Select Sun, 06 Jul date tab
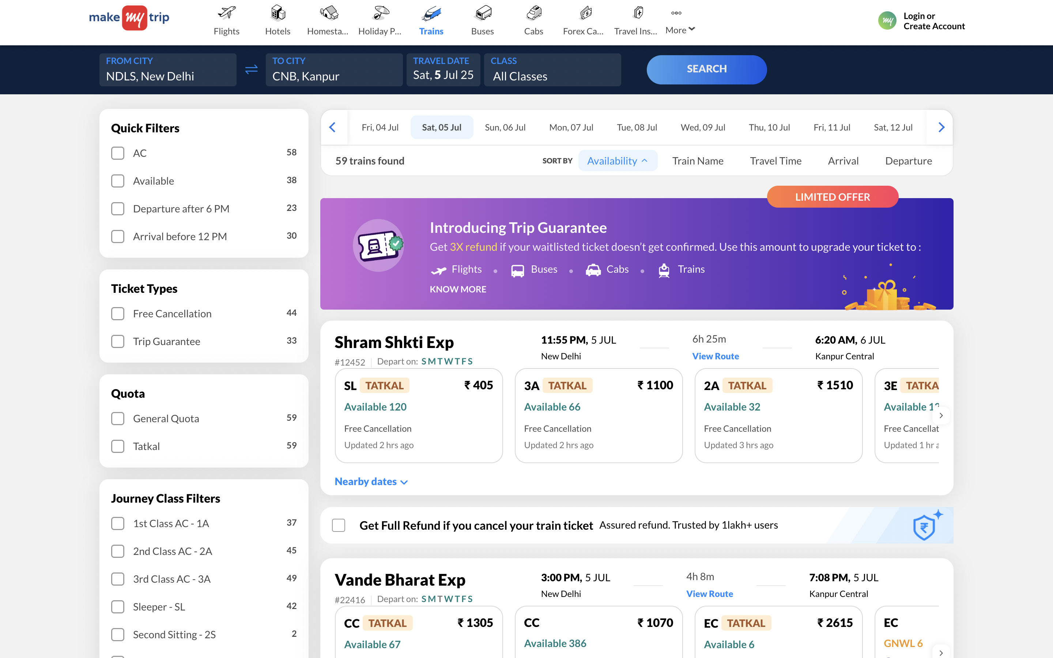Image resolution: width=1053 pixels, height=658 pixels. [x=505, y=128]
